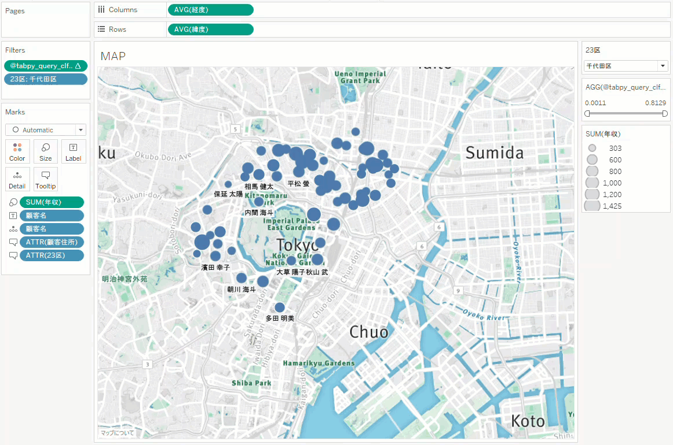Image resolution: width=673 pixels, height=445 pixels.
Task: Select the AVG(経度) pill on Columns shelf
Action: (210, 10)
